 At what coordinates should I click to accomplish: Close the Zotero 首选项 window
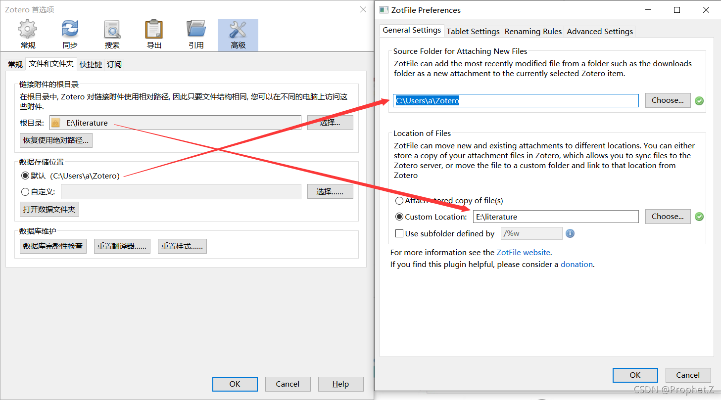[x=364, y=9]
